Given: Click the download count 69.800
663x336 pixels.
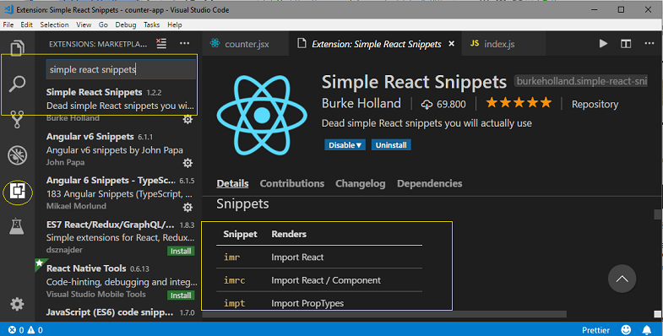Looking at the screenshot, I should coord(443,104).
